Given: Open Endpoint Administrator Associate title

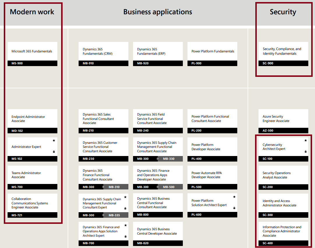Looking at the screenshot, I should 28,119.
